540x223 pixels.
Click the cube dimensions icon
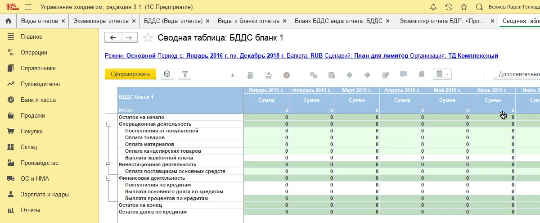click(x=167, y=74)
